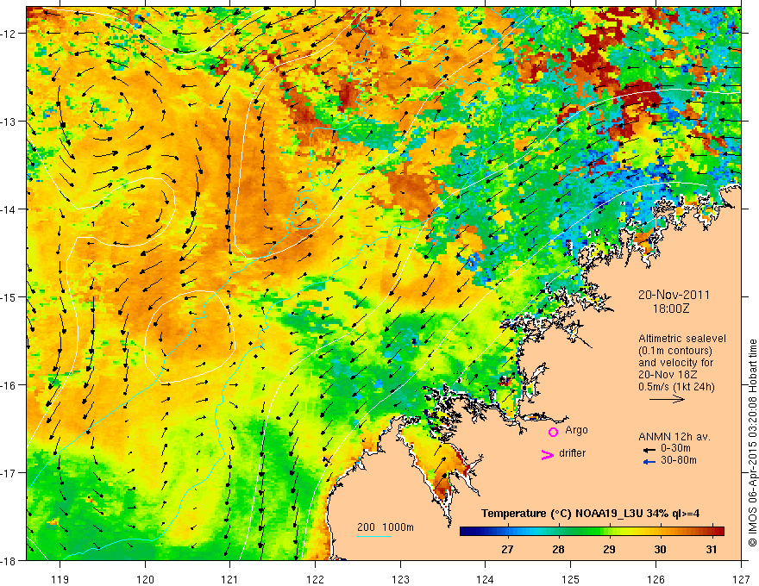Click the temperature color bar at 29 degrees
This screenshot has width=759, height=586.
(x=610, y=532)
